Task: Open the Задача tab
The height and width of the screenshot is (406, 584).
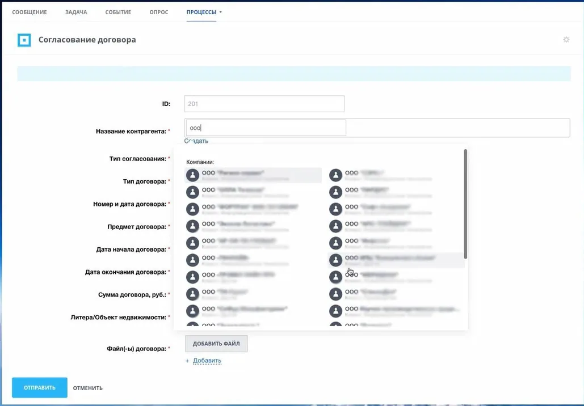Action: (x=76, y=12)
